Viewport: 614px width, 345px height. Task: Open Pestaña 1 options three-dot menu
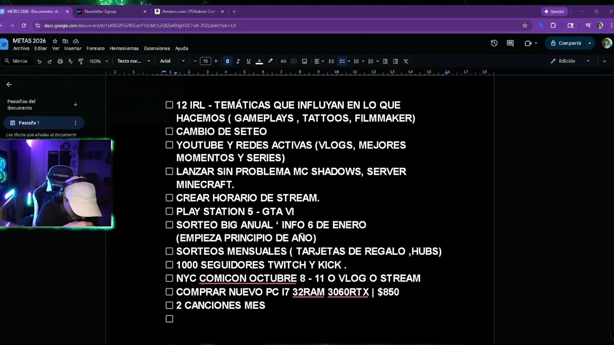75,123
